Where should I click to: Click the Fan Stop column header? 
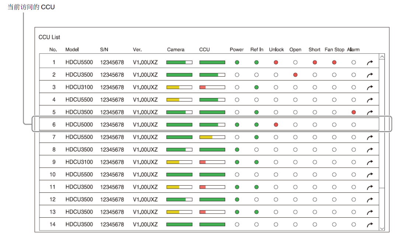[x=334, y=50]
